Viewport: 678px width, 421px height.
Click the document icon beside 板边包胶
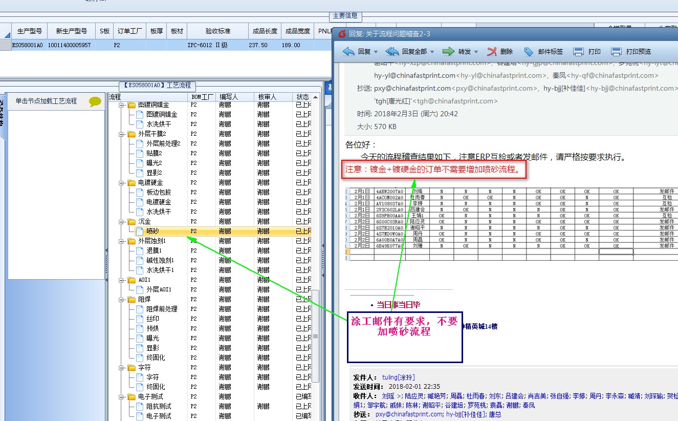click(x=140, y=192)
